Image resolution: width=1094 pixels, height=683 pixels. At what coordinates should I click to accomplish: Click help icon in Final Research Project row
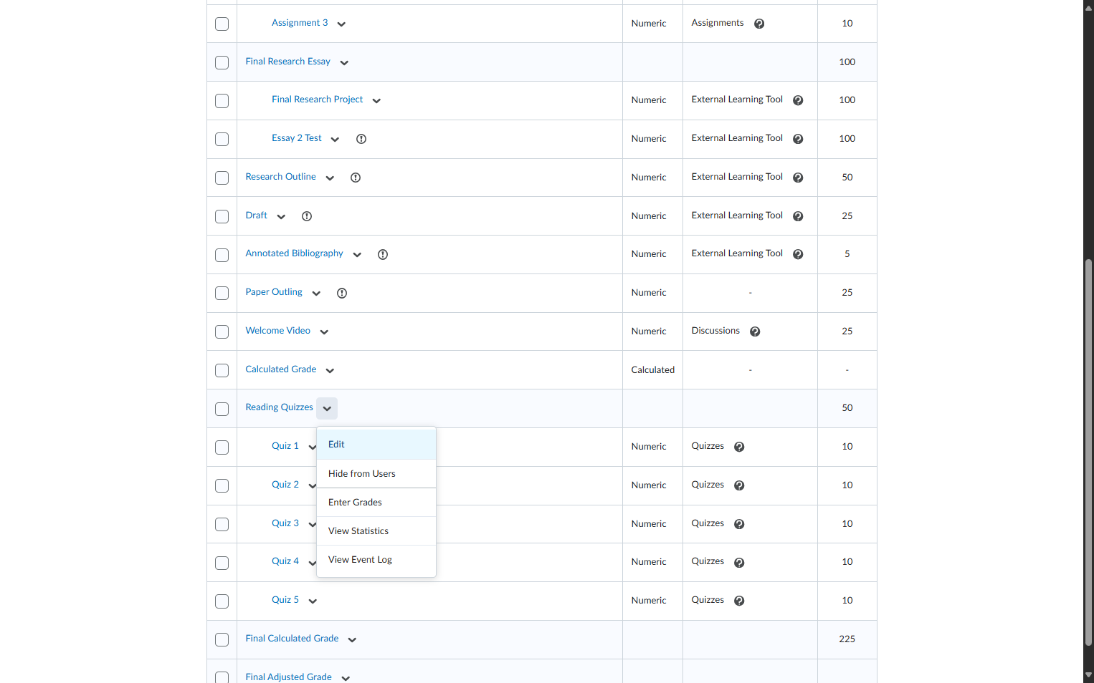click(798, 100)
